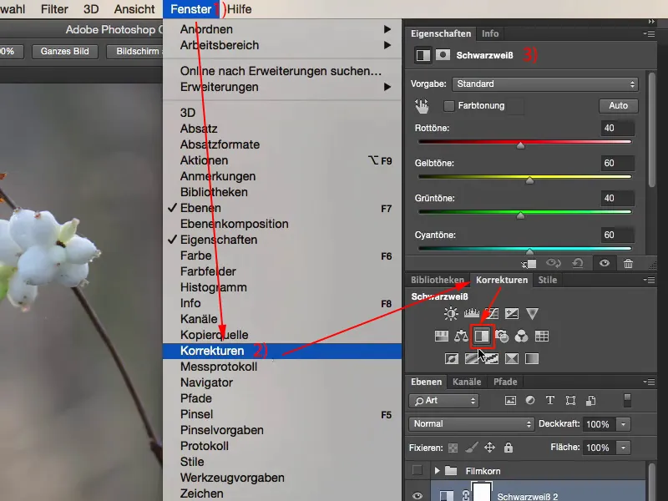Open the blend mode Normal dropdown
Screen dimensions: 668x501
click(471, 424)
